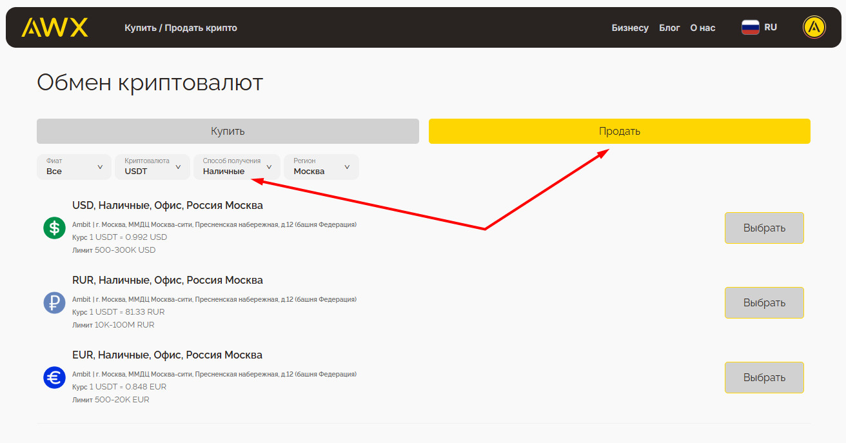Open the О нас page
This screenshot has width=846, height=443.
703,28
